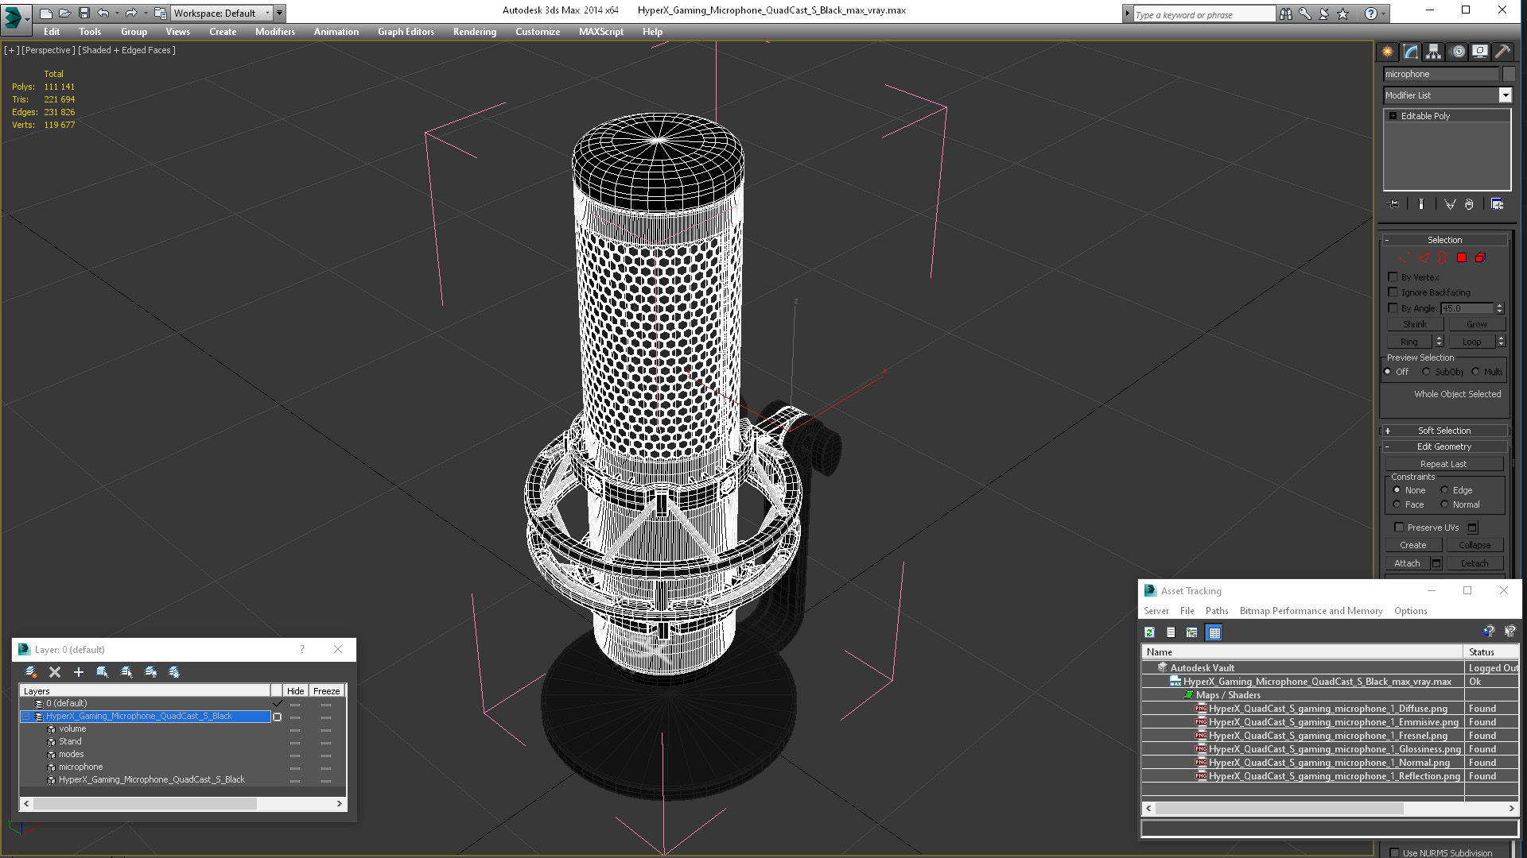The height and width of the screenshot is (858, 1527).
Task: Open the Hierarchy command panel tab
Action: pos(1433,52)
